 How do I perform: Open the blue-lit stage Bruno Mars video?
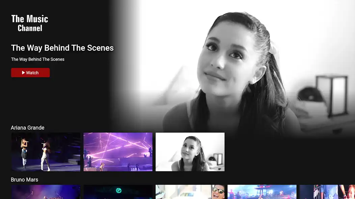coord(262,192)
